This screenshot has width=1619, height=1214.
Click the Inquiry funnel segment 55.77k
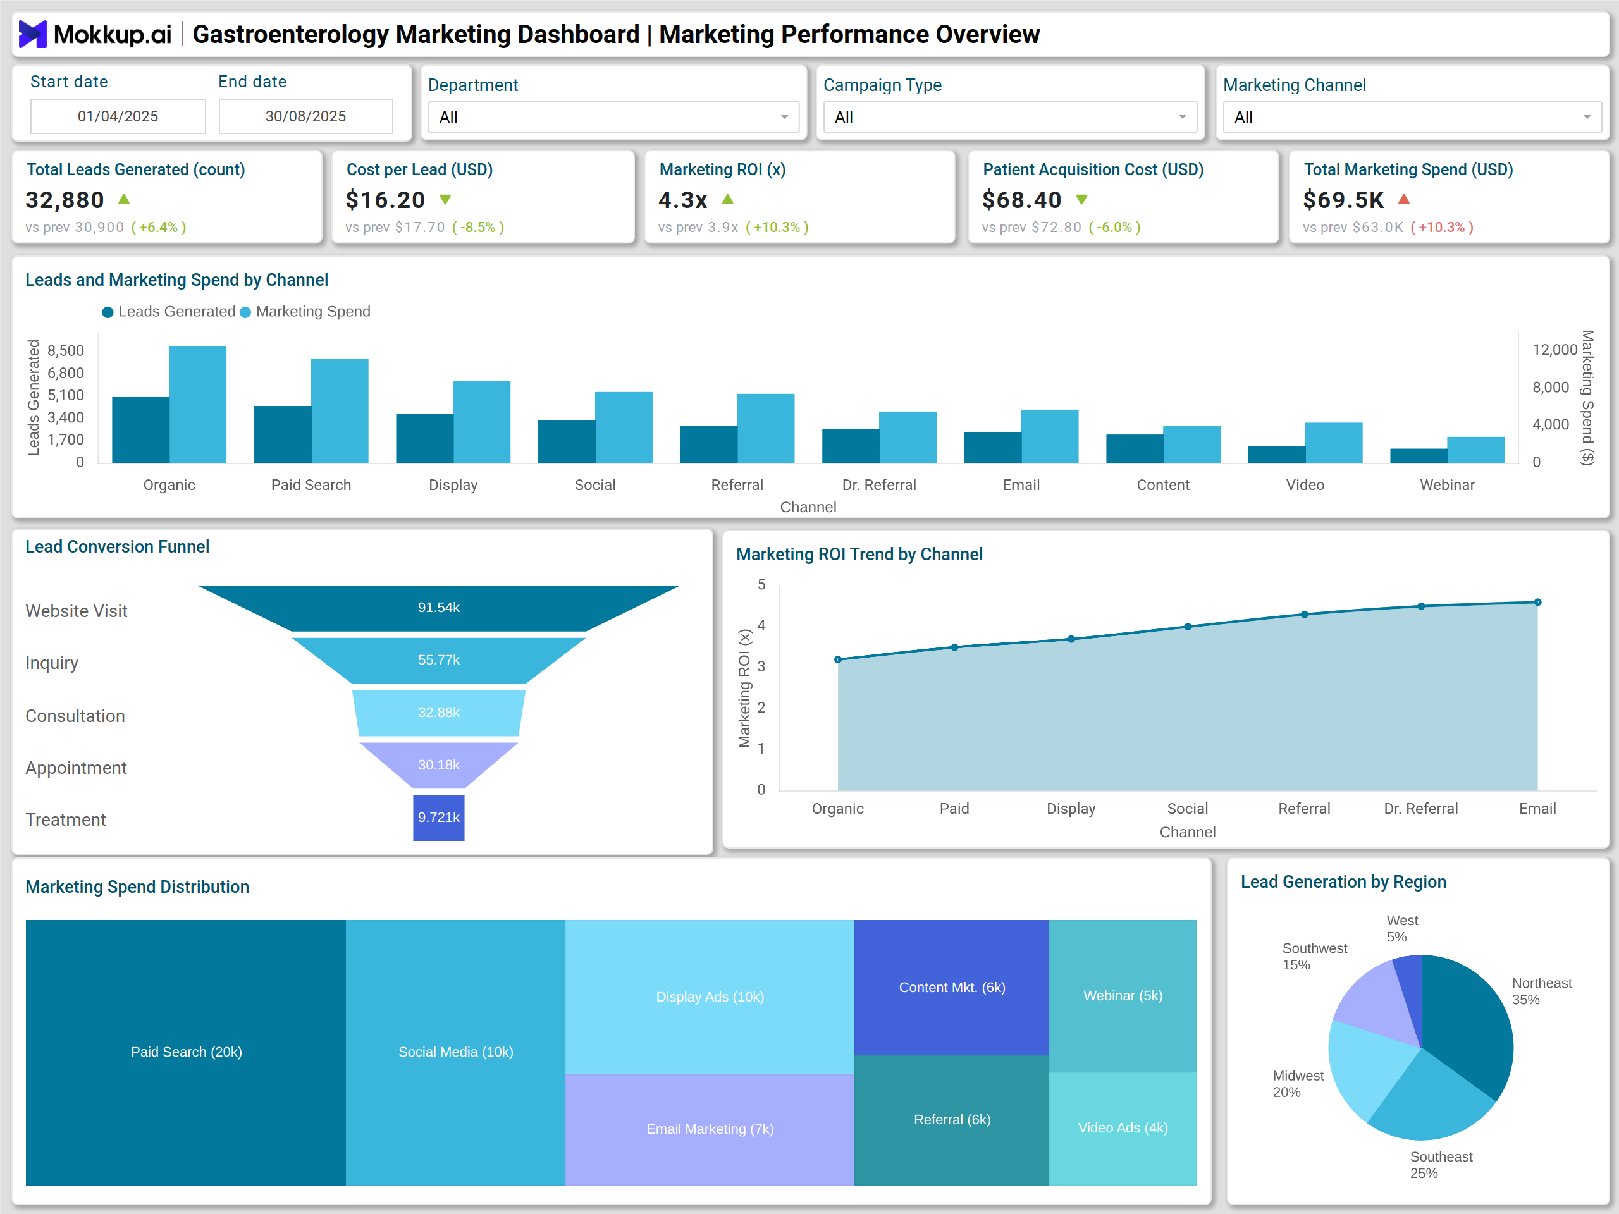point(438,660)
